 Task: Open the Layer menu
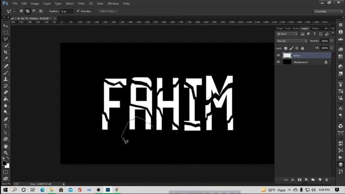(x=47, y=4)
